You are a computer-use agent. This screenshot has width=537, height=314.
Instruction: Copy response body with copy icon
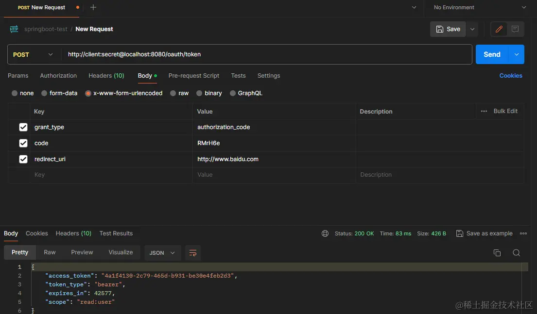point(497,253)
